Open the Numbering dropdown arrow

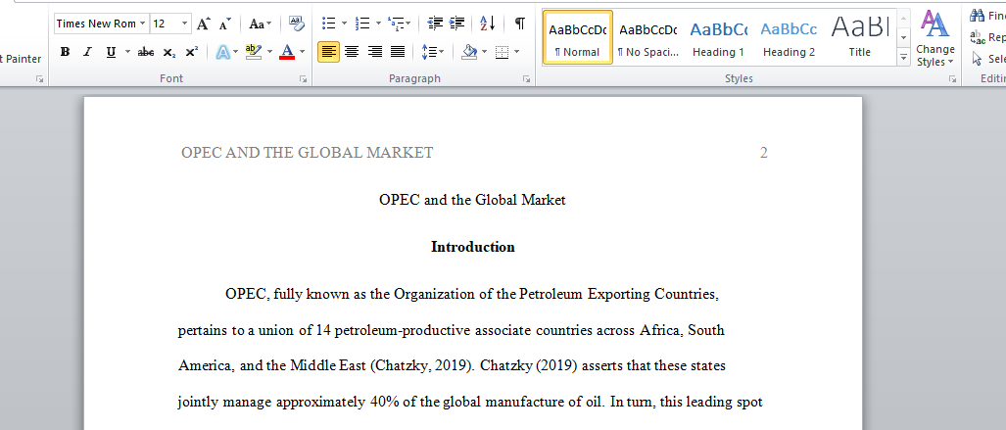[x=378, y=24]
